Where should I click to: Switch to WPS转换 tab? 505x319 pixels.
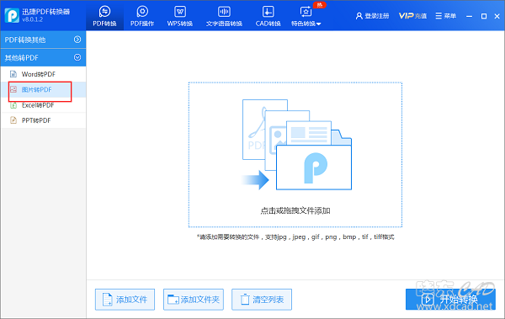tap(180, 16)
